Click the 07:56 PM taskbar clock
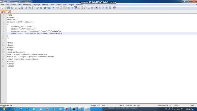The width and height of the screenshot is (197, 111). pyautogui.click(x=190, y=109)
